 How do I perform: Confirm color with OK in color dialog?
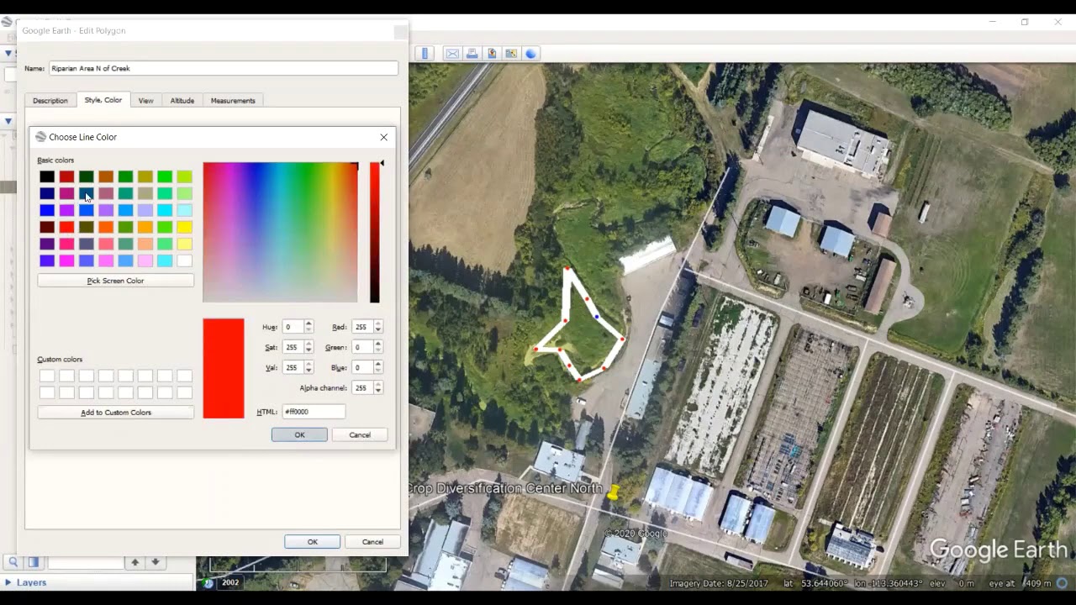(x=299, y=434)
